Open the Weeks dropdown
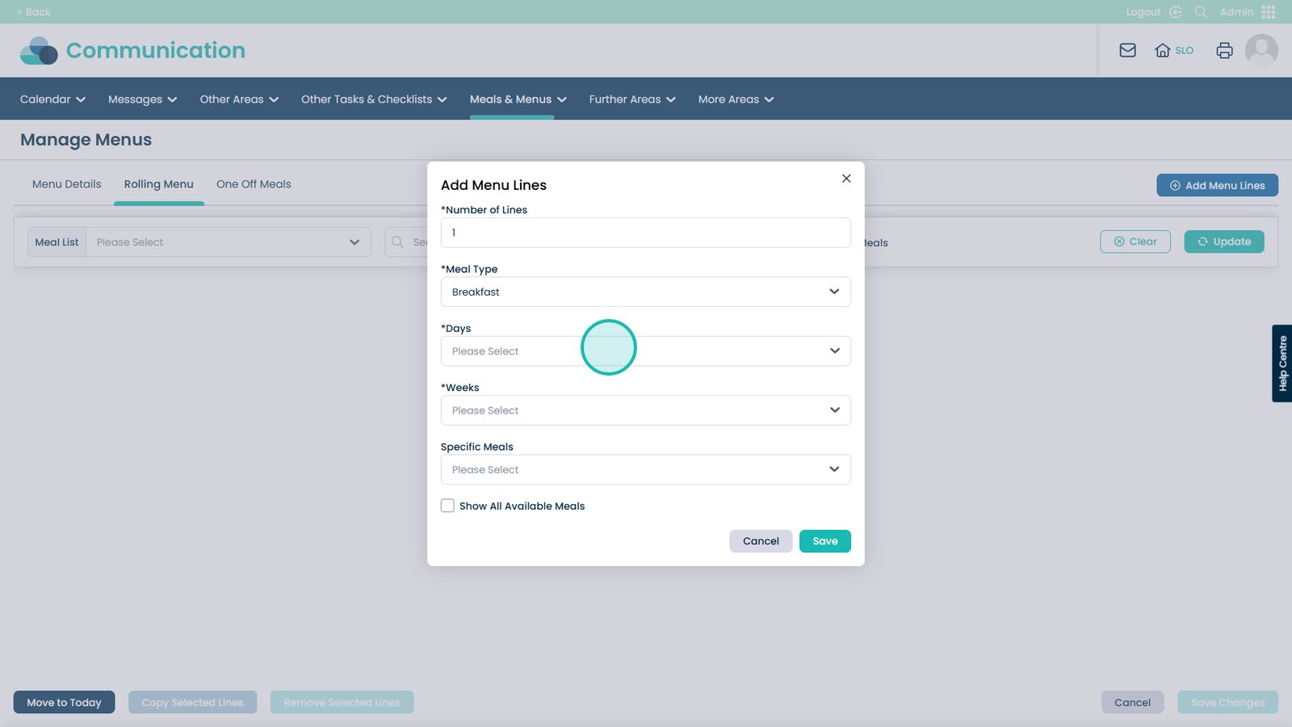 (645, 410)
